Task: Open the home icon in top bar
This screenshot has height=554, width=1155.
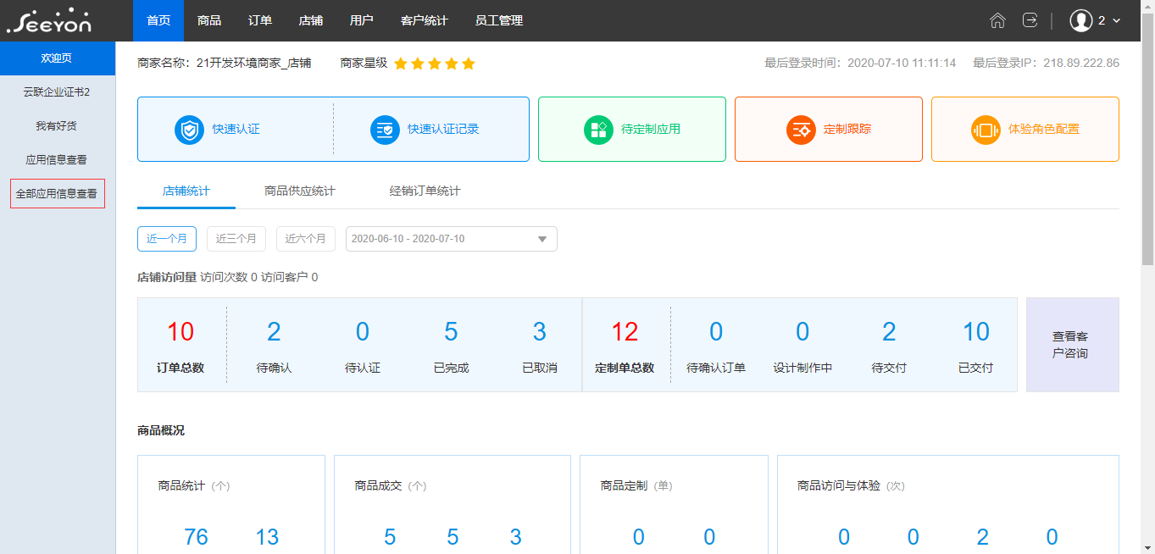Action: (997, 20)
